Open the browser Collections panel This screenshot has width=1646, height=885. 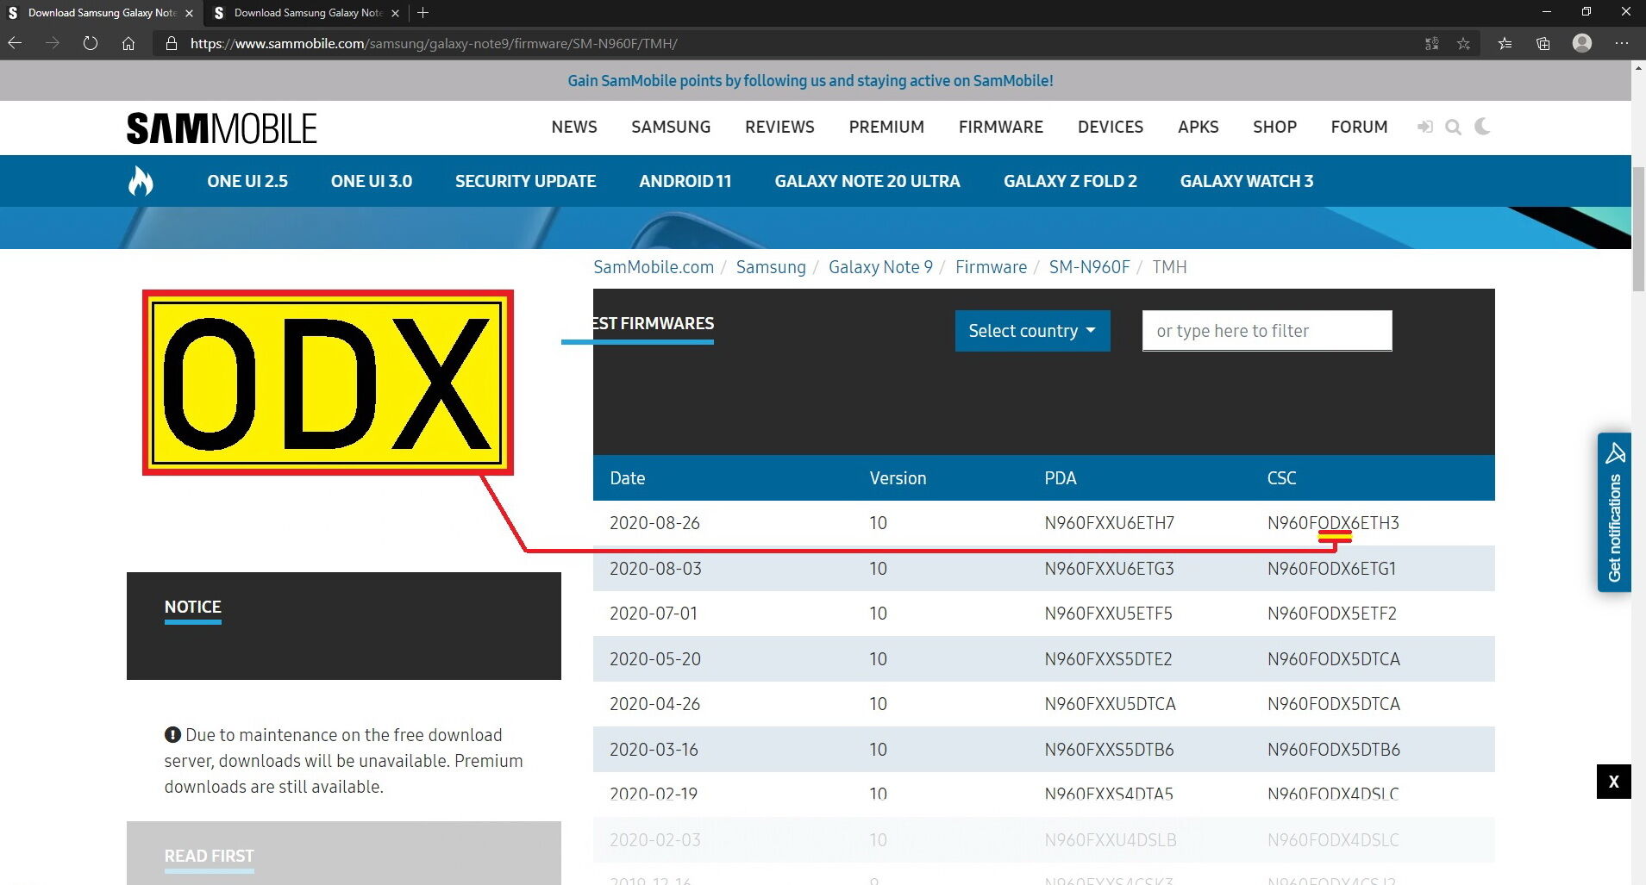click(1543, 43)
